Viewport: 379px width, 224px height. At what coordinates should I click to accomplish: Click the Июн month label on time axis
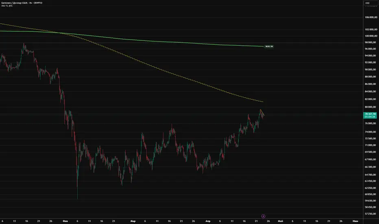pos(355,221)
